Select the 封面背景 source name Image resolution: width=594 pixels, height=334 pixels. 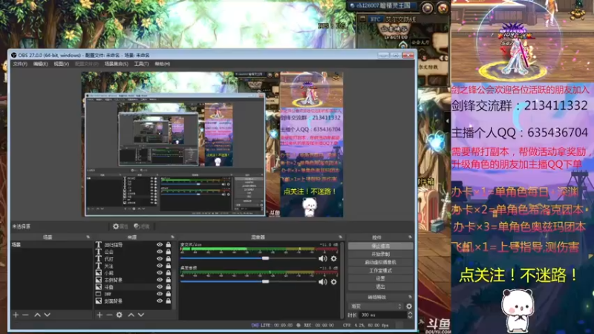114,301
